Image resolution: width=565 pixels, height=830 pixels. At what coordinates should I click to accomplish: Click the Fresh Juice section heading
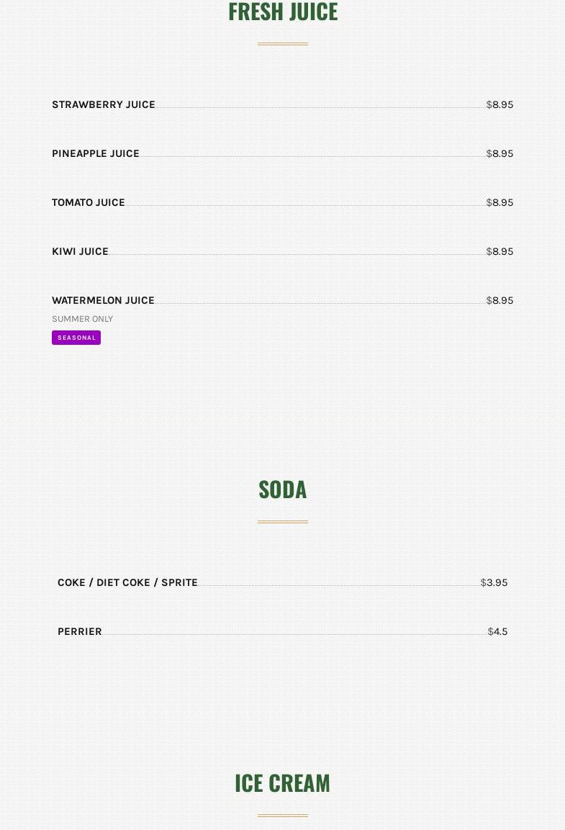[282, 12]
